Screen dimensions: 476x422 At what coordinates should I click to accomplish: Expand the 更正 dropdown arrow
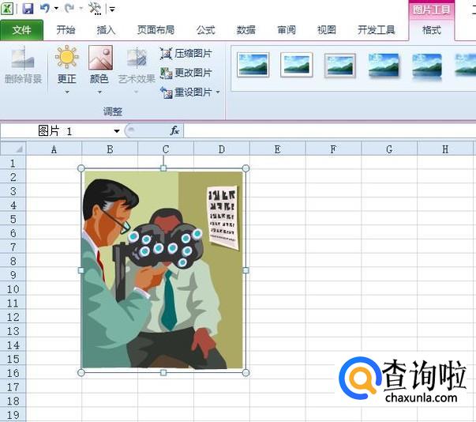(67, 92)
